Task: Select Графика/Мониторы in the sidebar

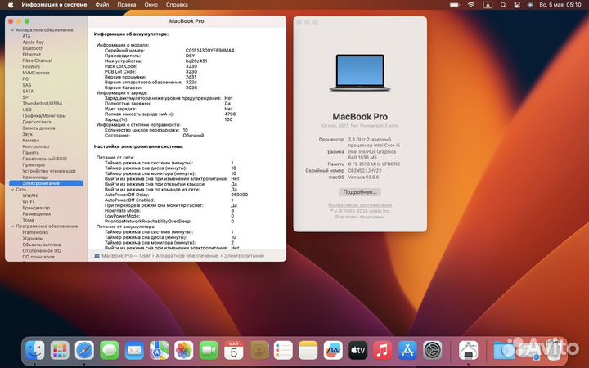Action: [44, 115]
